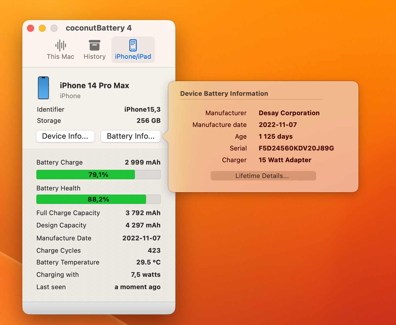Click the Battery Health label
Viewport: 396px width, 325px height.
[58, 188]
